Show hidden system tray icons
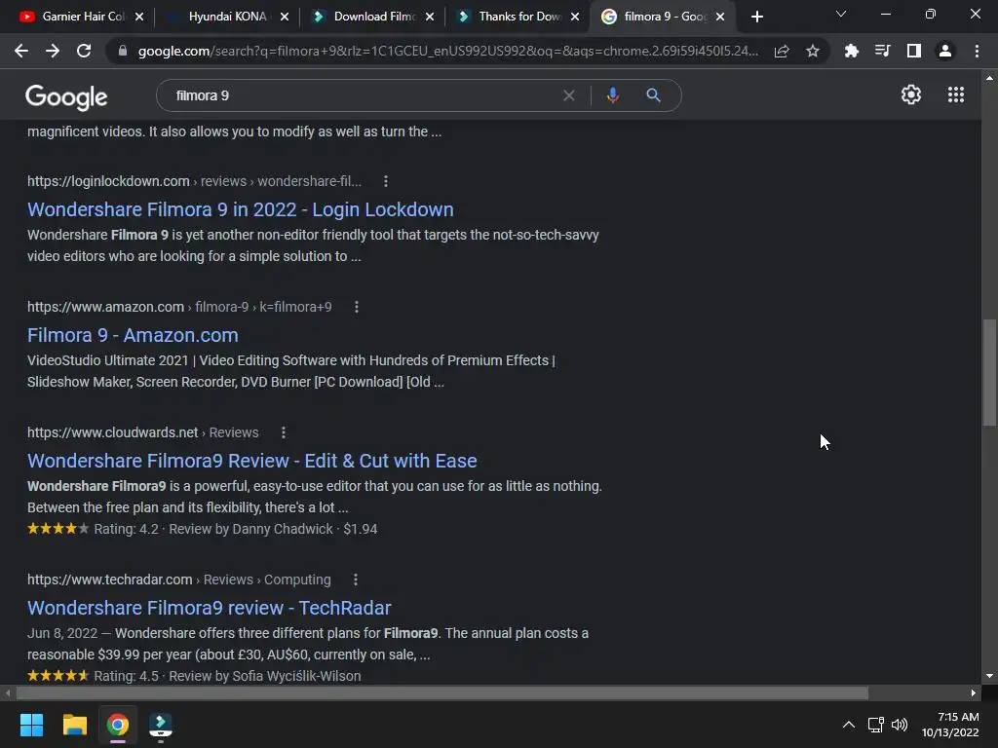Image resolution: width=998 pixels, height=748 pixels. point(849,725)
